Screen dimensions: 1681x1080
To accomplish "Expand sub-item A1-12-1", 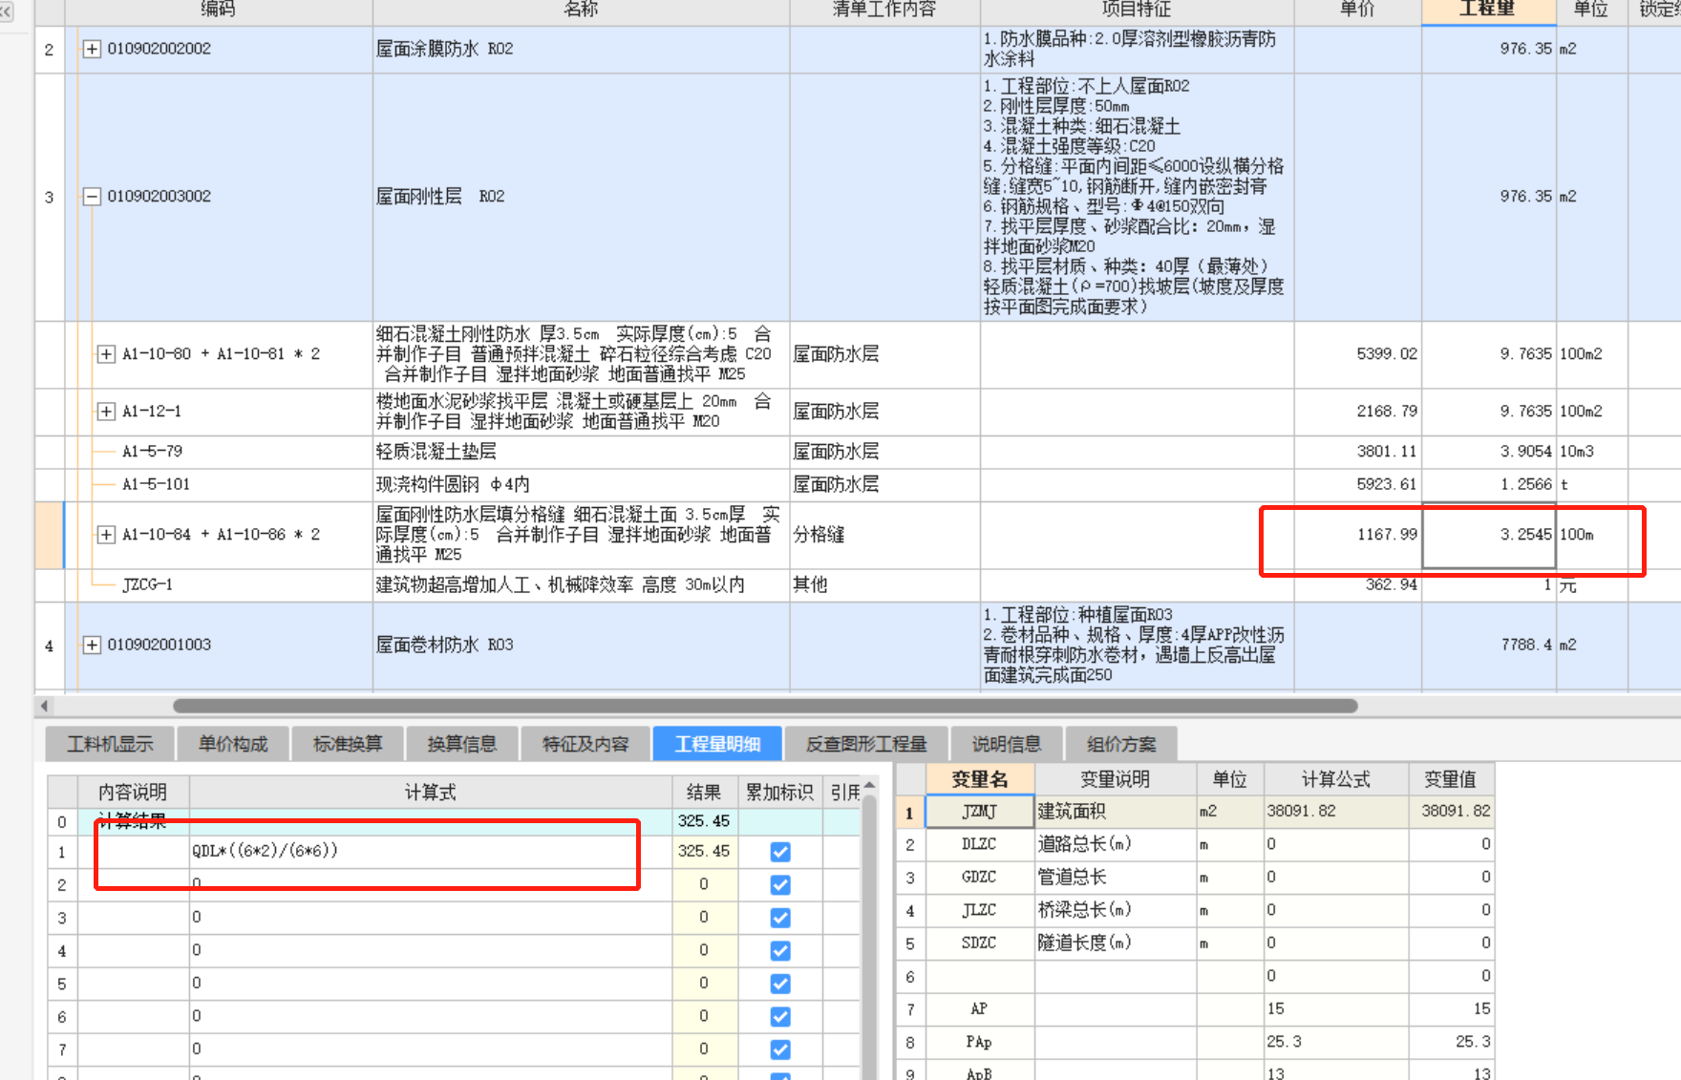I will (x=106, y=412).
